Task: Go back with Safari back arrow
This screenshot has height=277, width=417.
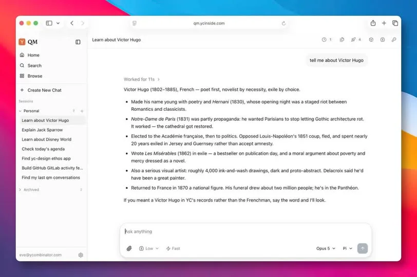Action: tap(72, 23)
